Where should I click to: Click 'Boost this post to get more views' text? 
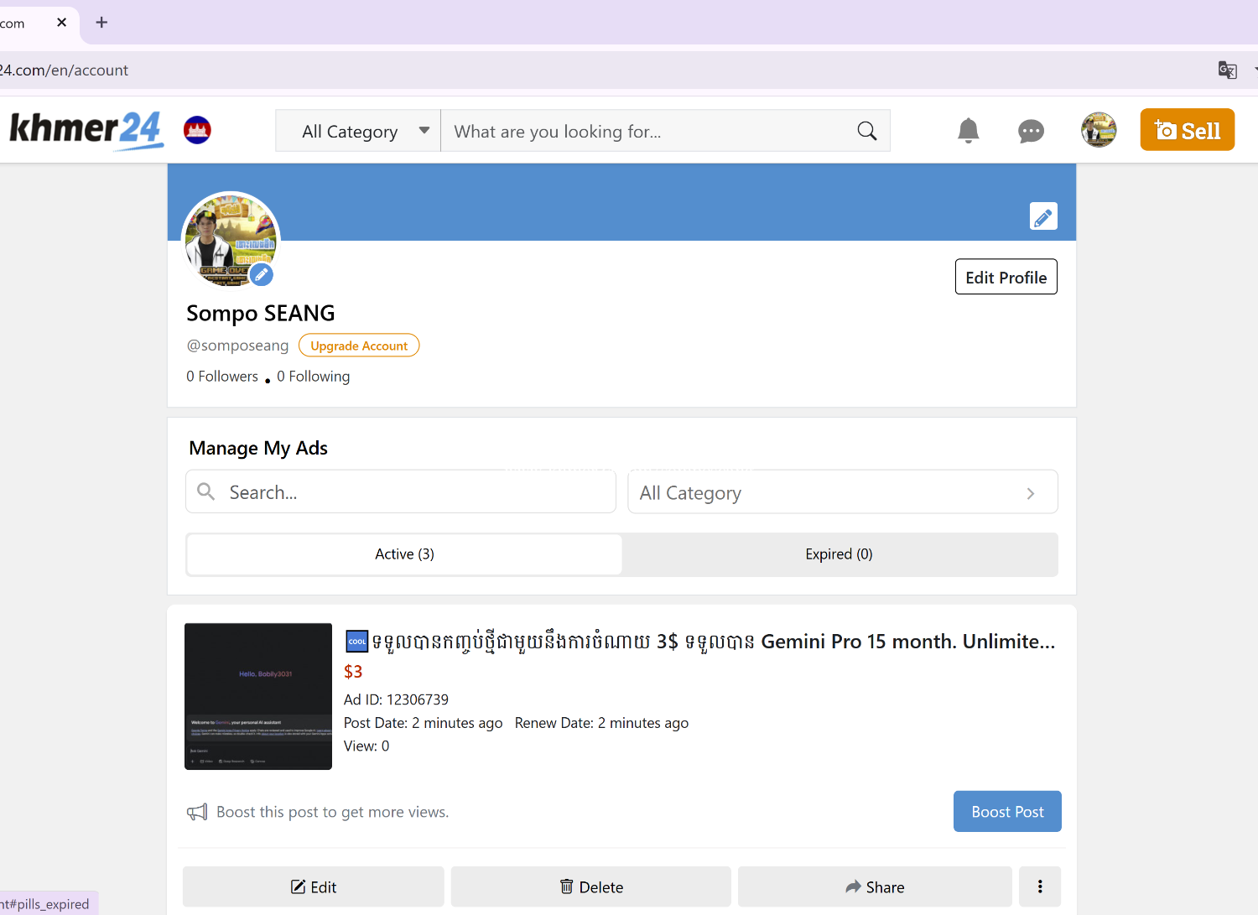click(333, 812)
